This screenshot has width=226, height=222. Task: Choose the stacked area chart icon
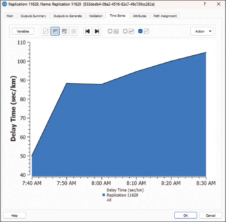(64, 31)
